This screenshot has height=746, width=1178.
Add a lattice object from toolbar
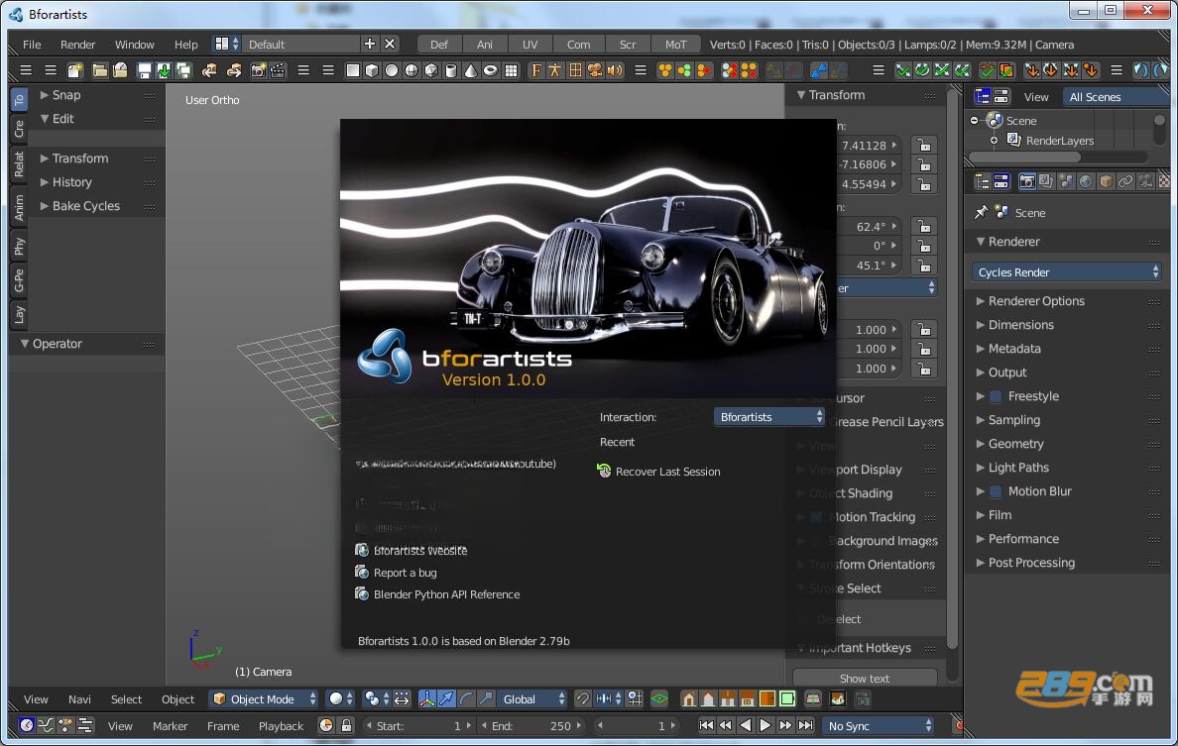(575, 70)
